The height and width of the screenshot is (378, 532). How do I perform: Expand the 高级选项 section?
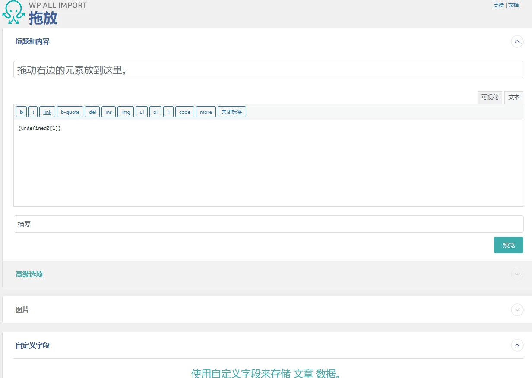[x=517, y=274]
